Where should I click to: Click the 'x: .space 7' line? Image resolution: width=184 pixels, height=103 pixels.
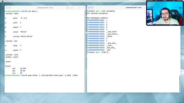coord(13,50)
